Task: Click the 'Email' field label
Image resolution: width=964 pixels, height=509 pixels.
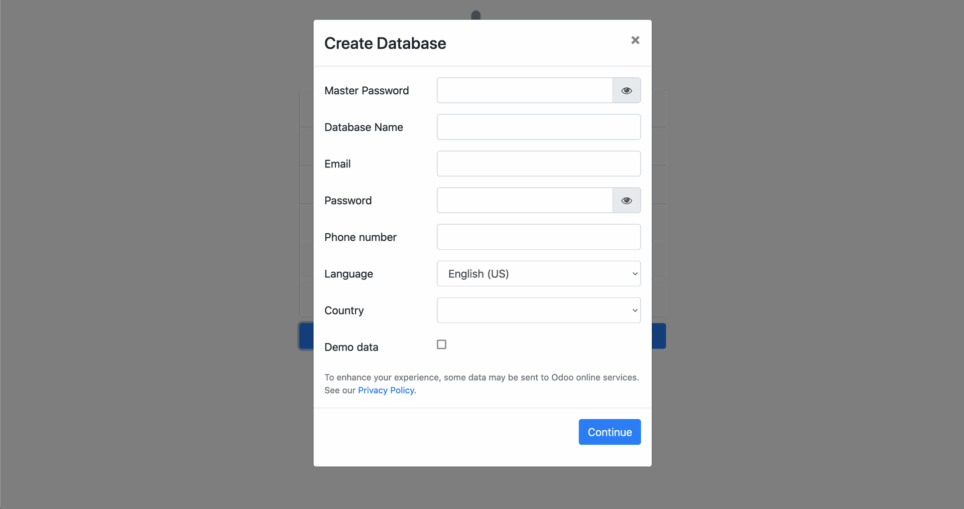Action: [337, 164]
